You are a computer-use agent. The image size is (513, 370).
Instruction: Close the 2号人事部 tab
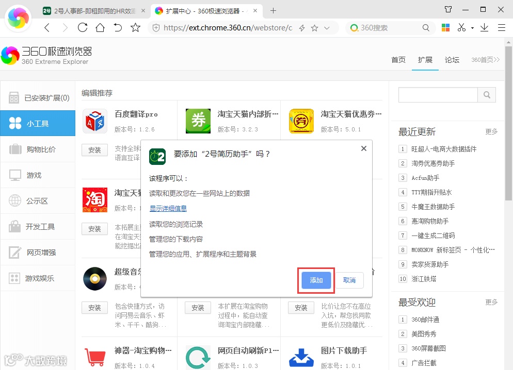point(143,11)
